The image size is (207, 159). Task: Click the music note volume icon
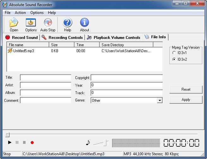(88, 143)
